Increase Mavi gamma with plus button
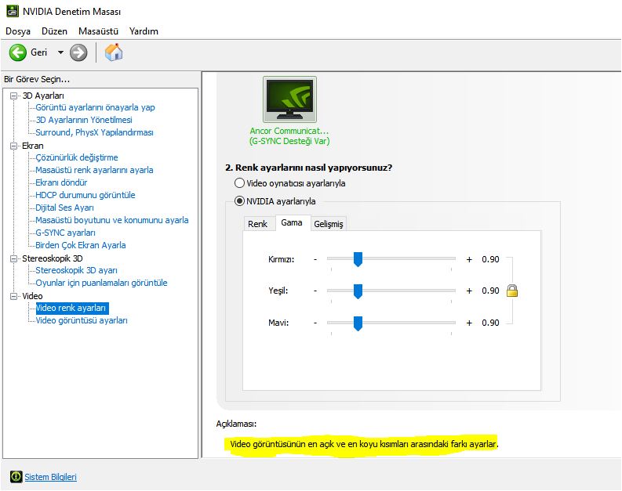Image resolution: width=622 pixels, height=491 pixels. click(x=469, y=323)
